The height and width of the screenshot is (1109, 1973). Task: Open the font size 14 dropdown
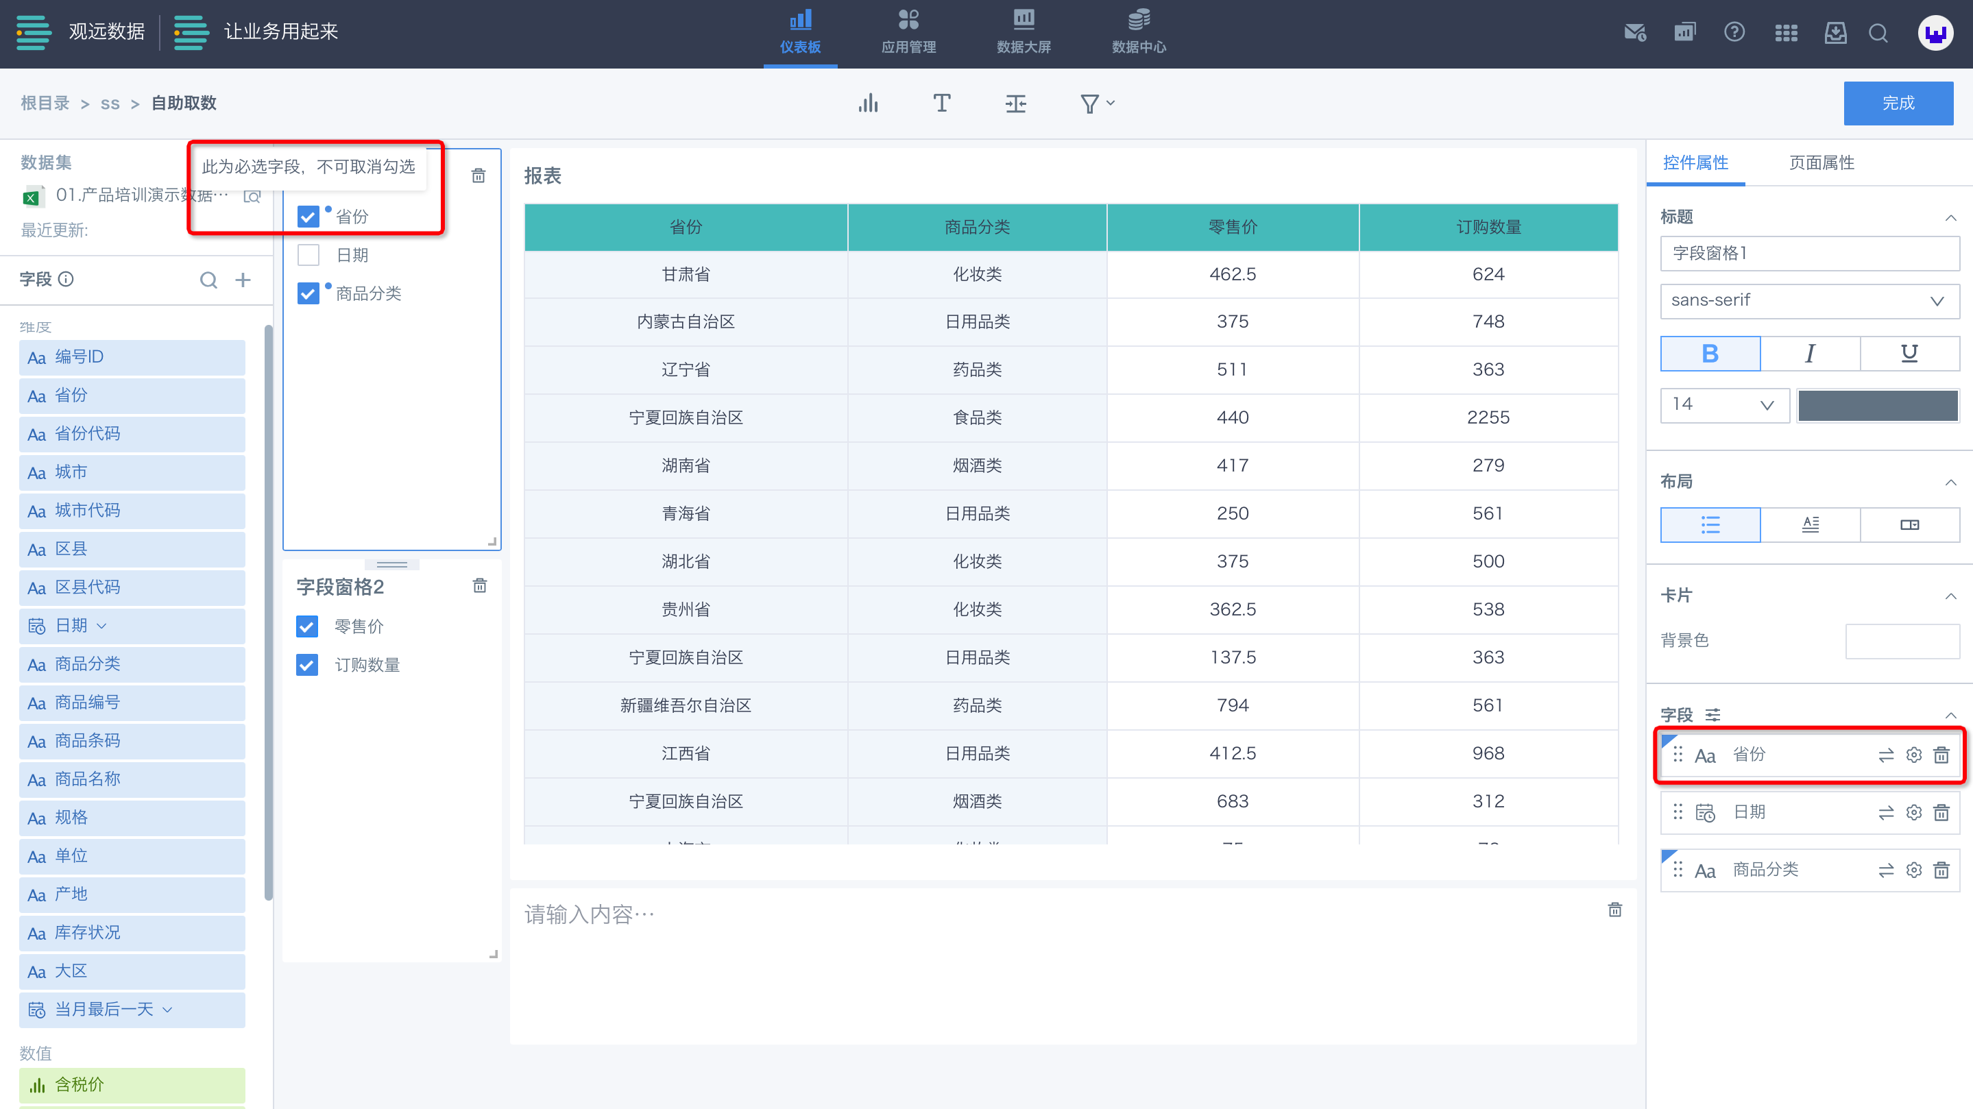point(1724,405)
